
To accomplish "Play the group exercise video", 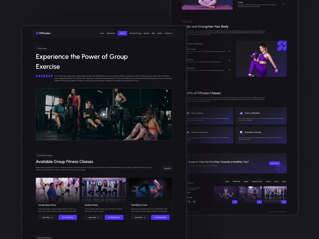I will (104, 114).
